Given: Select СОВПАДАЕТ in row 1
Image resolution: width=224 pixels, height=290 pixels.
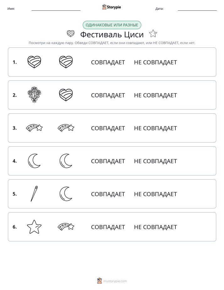Looking at the screenshot, I should 108,62.
